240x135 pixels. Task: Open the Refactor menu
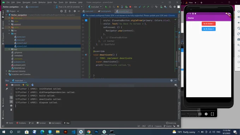[42, 2]
